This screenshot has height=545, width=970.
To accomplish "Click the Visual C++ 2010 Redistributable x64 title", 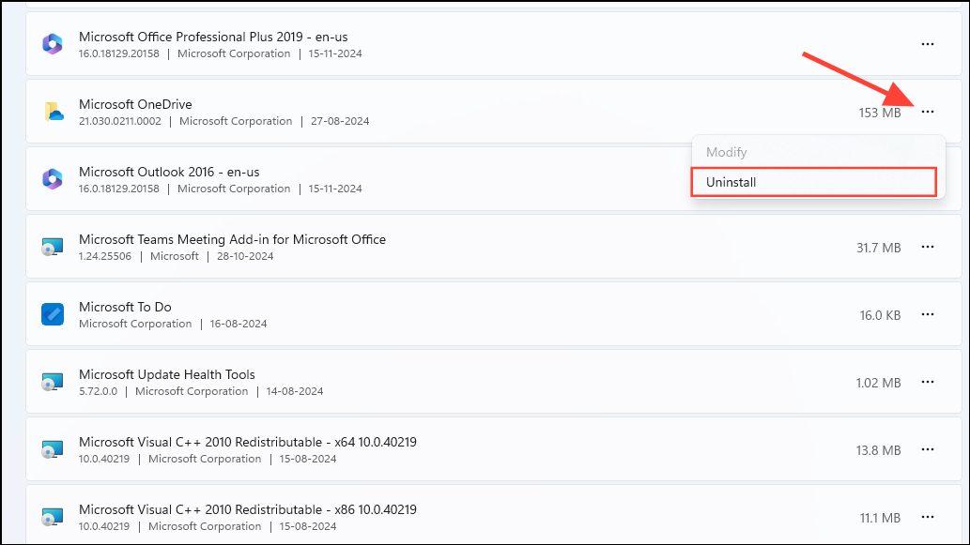I will (248, 442).
